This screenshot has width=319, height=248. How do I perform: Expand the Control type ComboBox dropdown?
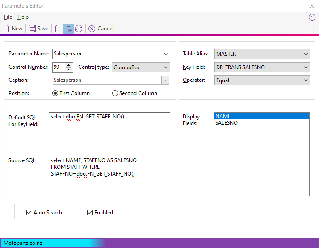click(x=166, y=67)
